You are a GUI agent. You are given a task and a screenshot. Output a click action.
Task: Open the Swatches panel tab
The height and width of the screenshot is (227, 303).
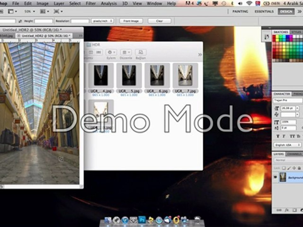tap(281, 32)
